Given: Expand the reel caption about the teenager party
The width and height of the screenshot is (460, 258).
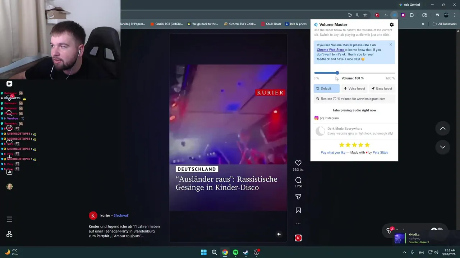Looking at the screenshot, I should click(x=124, y=231).
